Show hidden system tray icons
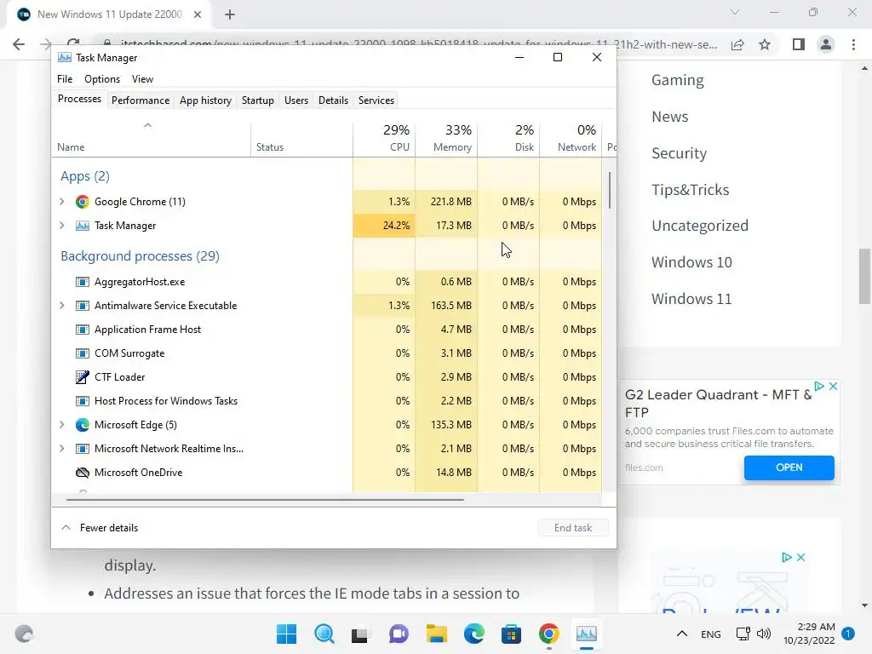The width and height of the screenshot is (872, 654). (682, 634)
